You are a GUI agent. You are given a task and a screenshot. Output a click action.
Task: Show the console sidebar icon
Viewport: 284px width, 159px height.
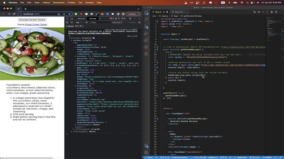coord(67,23)
